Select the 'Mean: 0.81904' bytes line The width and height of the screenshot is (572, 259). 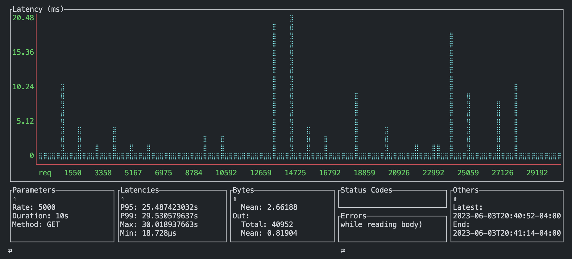tap(269, 233)
